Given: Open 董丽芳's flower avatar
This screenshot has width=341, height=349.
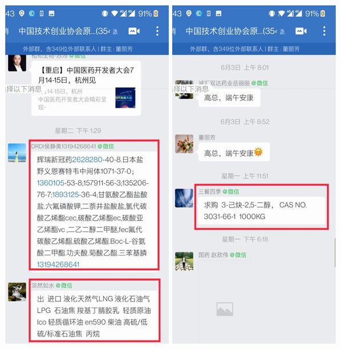Looking at the screenshot, I should pyautogui.click(x=184, y=144).
